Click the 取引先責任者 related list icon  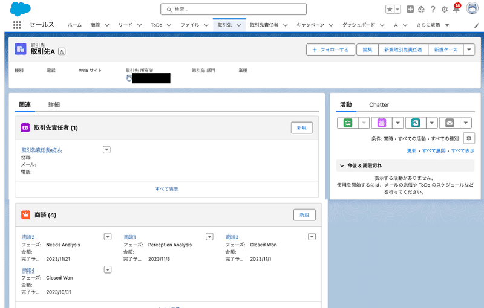coord(25,127)
